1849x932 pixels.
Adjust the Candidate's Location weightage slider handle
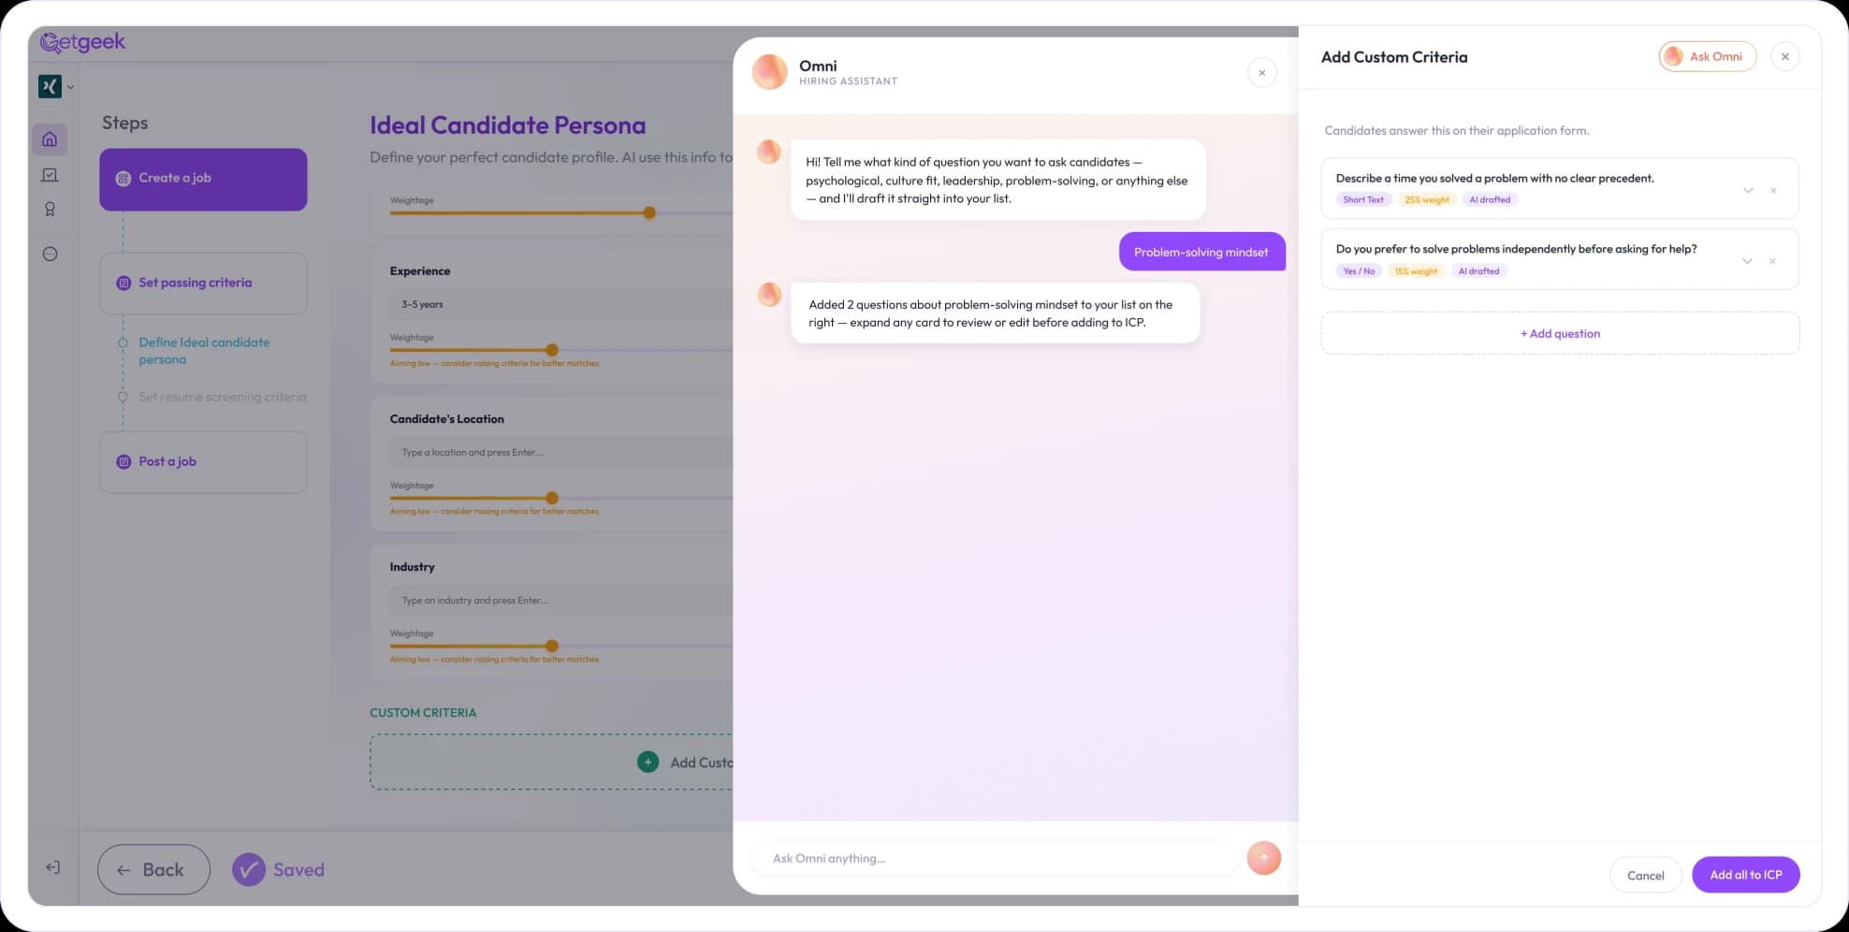tap(552, 498)
